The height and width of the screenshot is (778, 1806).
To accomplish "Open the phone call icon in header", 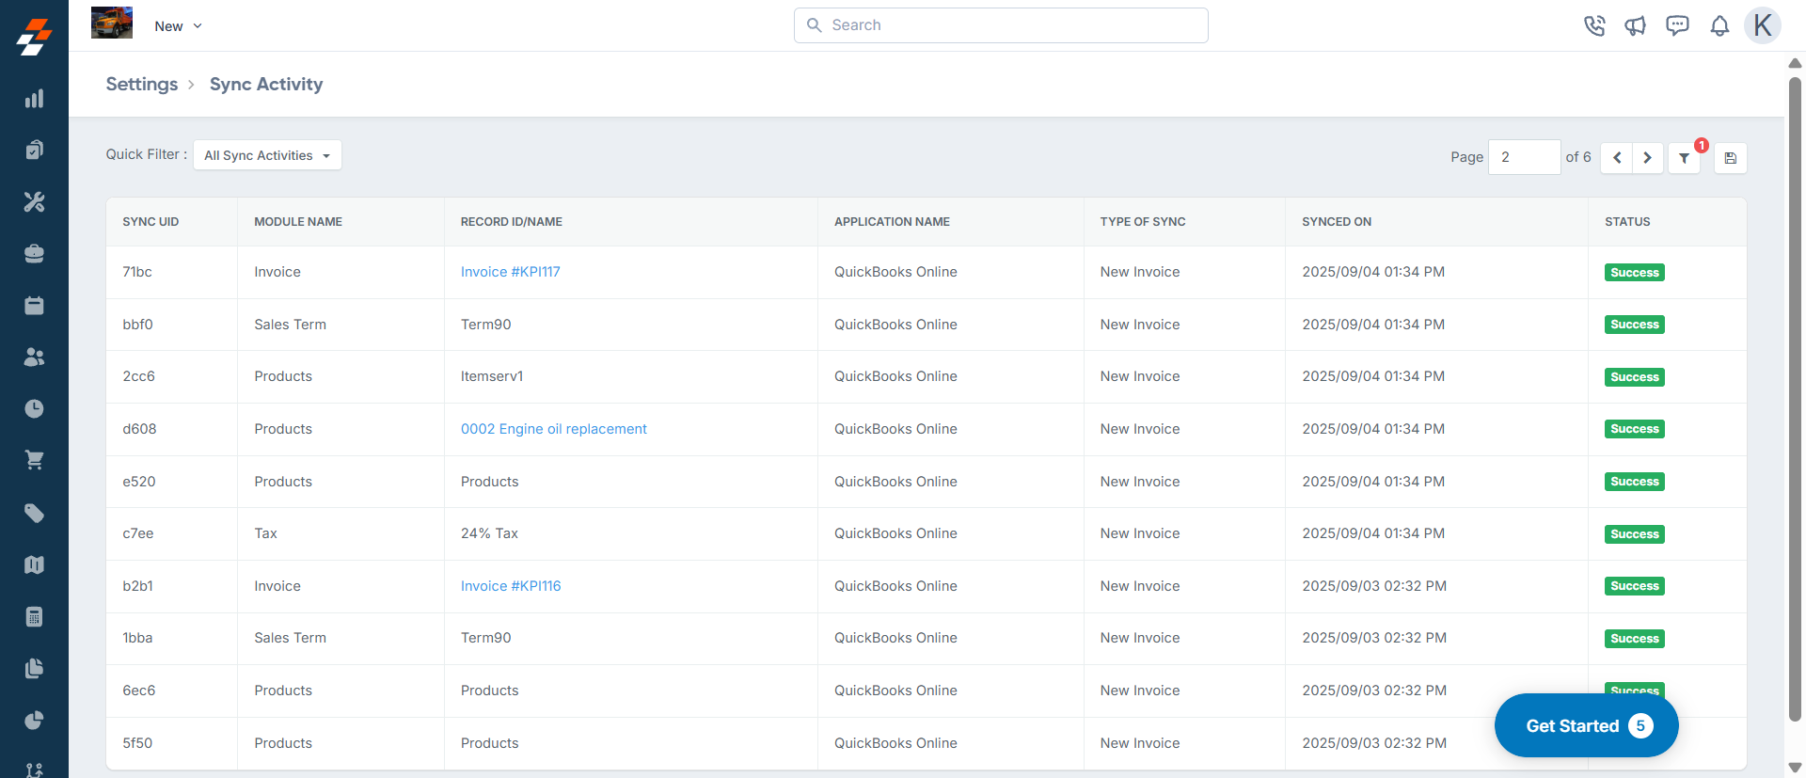I will [x=1593, y=25].
